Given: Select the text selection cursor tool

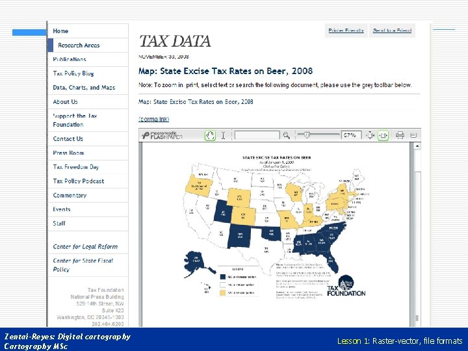Looking at the screenshot, I should (223, 135).
